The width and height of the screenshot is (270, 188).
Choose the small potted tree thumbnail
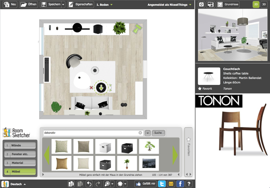coord(127,163)
